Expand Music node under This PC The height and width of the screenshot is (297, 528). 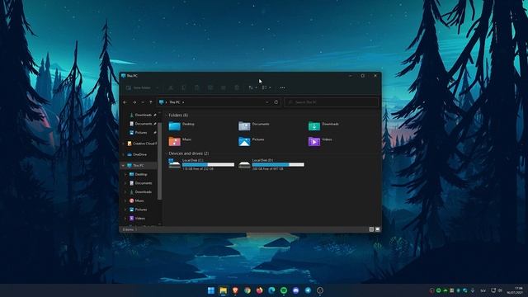126,200
